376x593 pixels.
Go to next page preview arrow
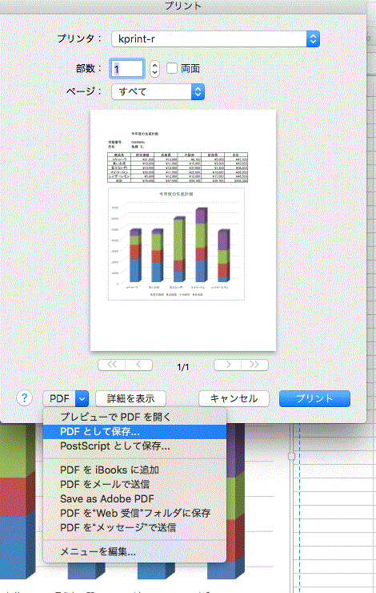pos(228,365)
